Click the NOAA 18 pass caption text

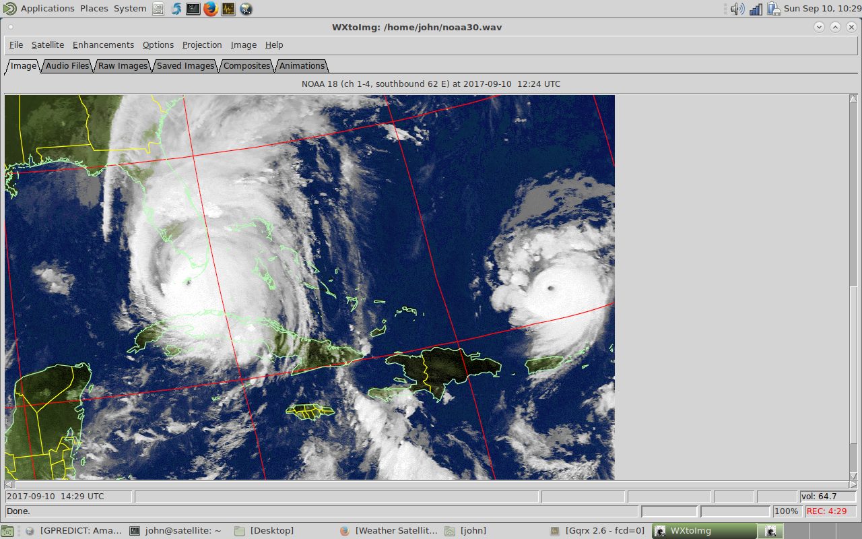(431, 84)
